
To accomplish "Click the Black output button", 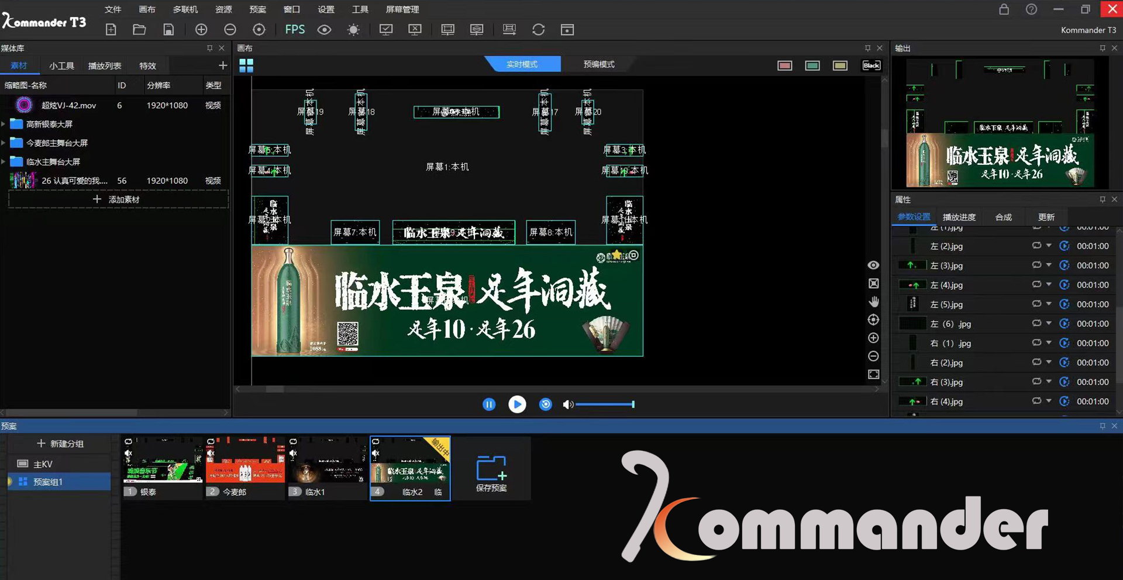I will 871,65.
